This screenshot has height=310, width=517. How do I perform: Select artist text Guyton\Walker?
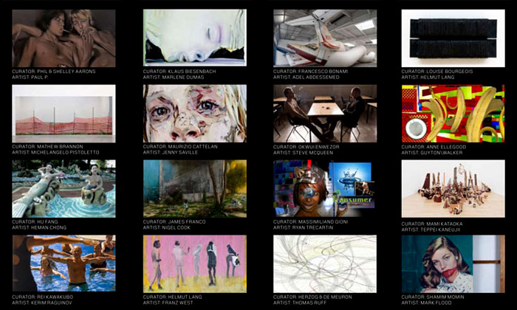click(x=432, y=153)
